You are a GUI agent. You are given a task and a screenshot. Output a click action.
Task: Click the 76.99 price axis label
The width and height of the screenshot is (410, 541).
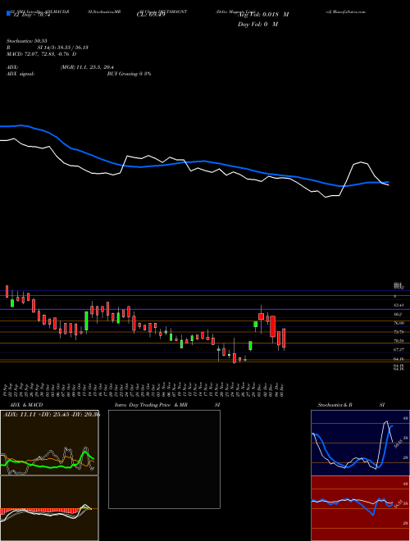[x=399, y=323]
